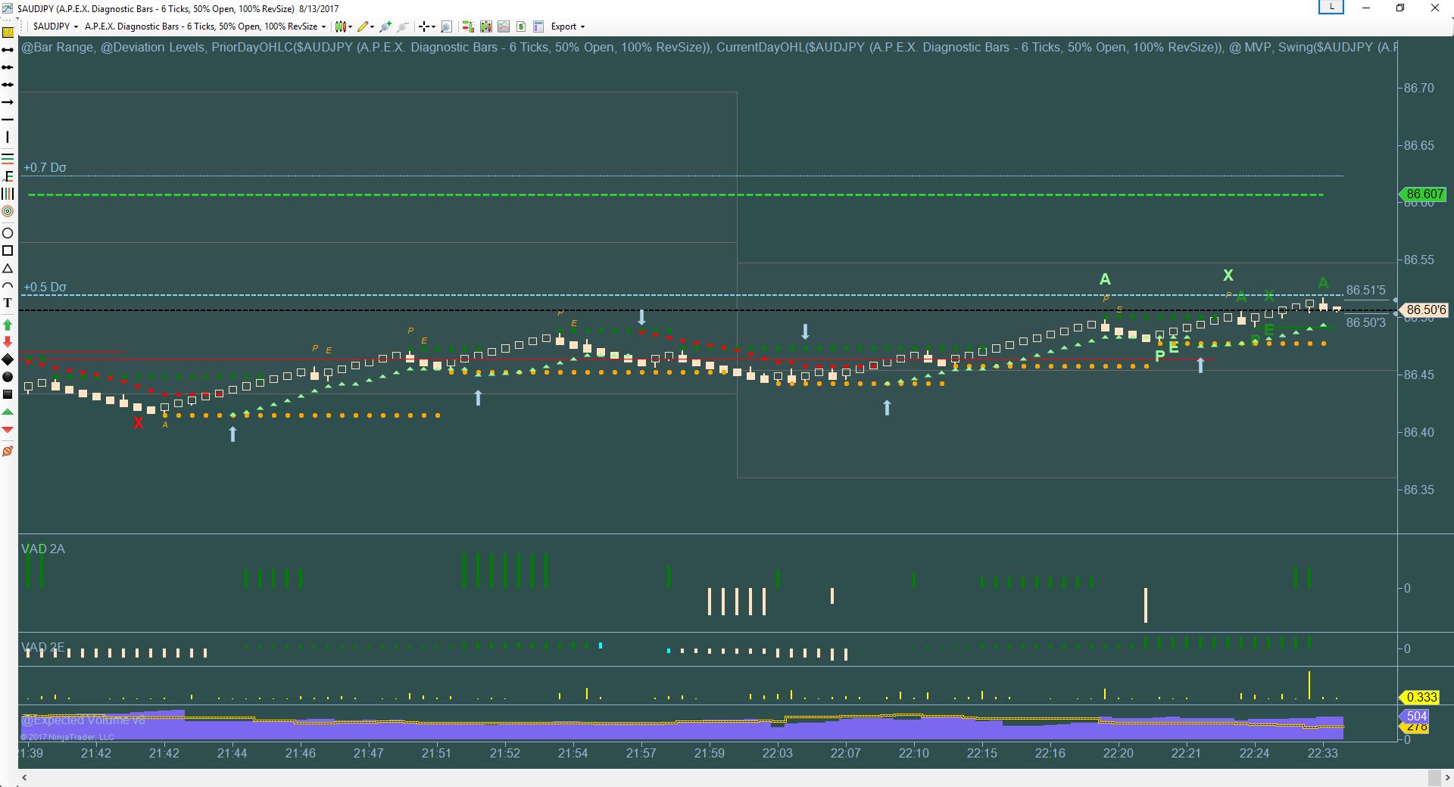
Task: Select the Ellipse shape tool
Action: (8, 233)
